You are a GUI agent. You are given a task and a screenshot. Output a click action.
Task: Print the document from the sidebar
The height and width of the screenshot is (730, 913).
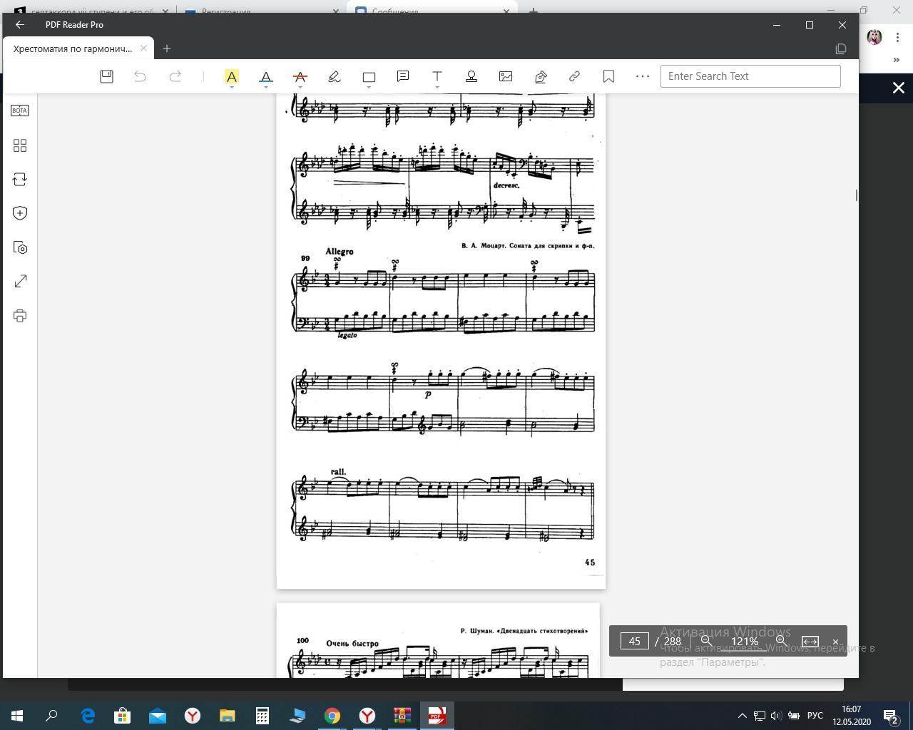20,316
